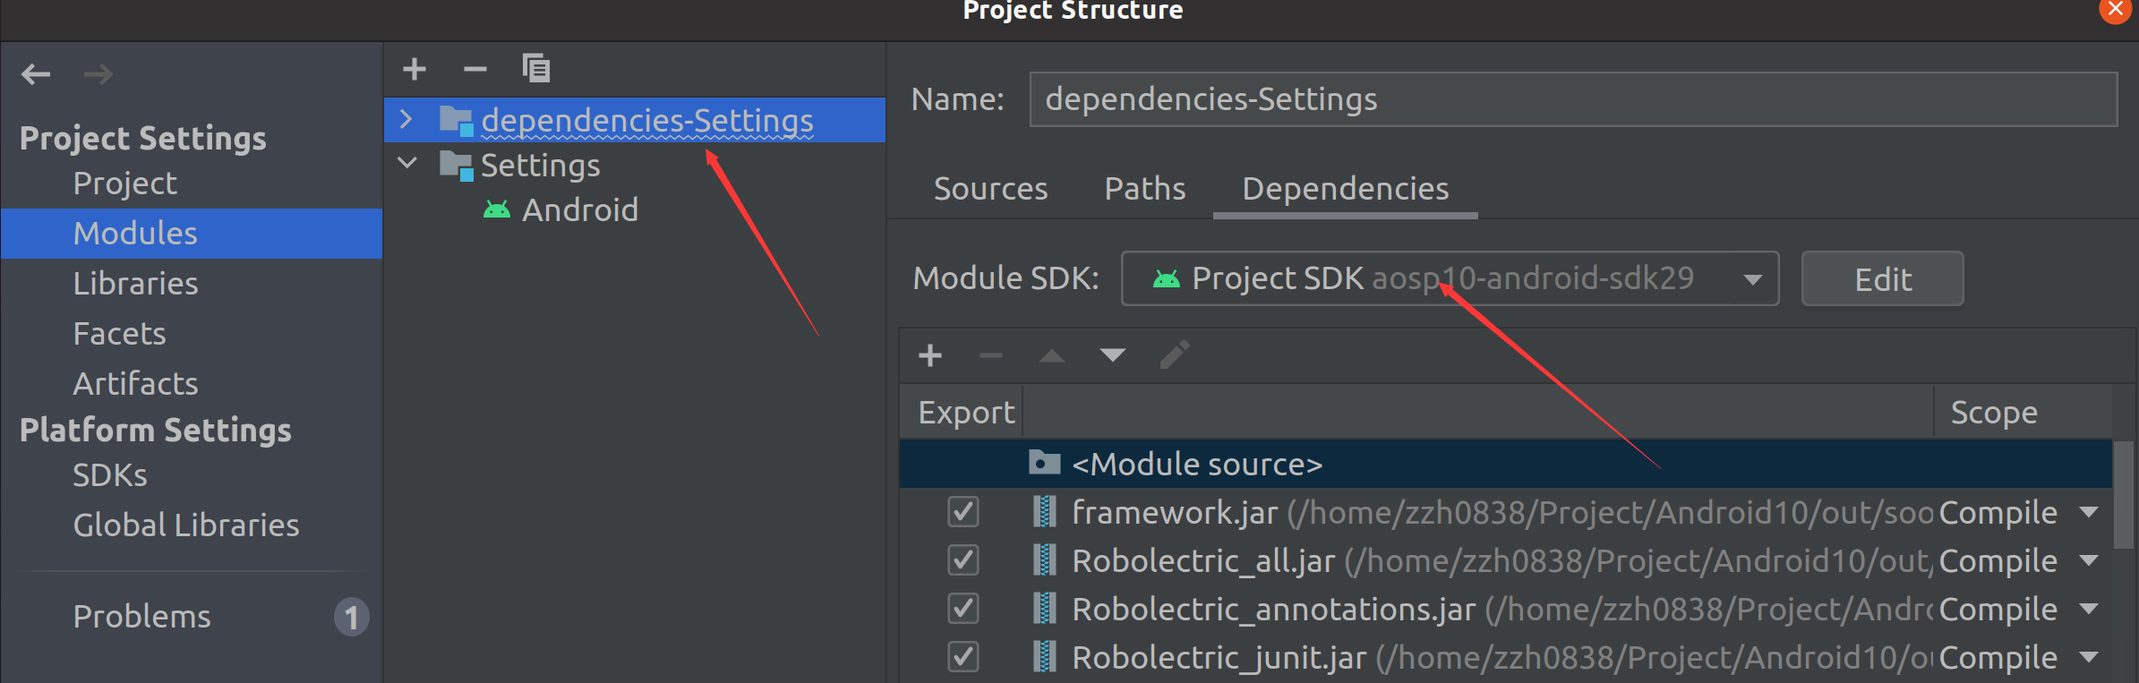Click the move dependency down arrow
This screenshot has height=683, width=2139.
coord(1113,355)
